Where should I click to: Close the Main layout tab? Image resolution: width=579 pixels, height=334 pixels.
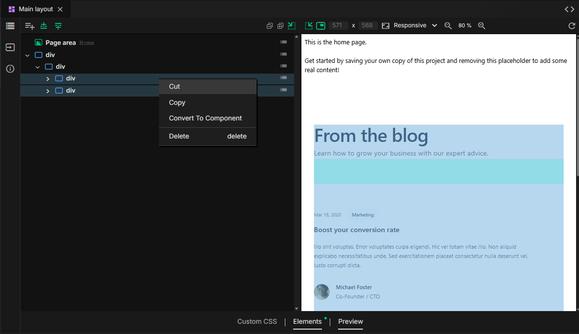(x=60, y=9)
